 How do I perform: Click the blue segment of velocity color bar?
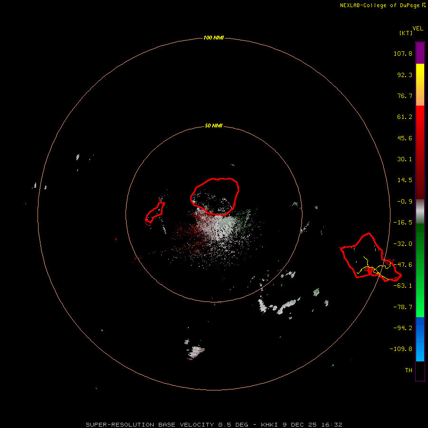(420, 339)
